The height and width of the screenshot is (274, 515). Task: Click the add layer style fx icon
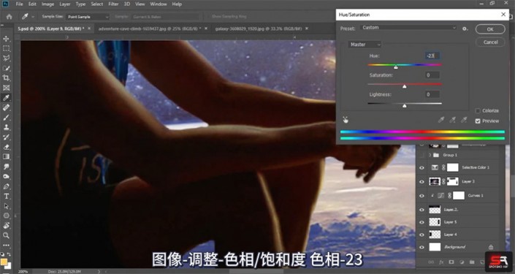[441, 262]
